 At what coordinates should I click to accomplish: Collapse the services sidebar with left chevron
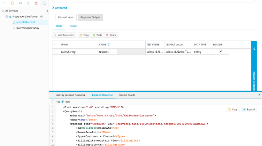[x=47, y=11]
